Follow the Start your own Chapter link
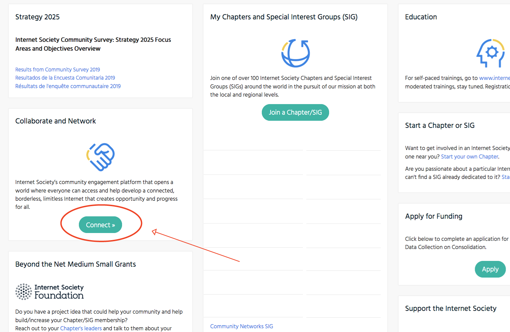510x332 pixels. pos(470,156)
